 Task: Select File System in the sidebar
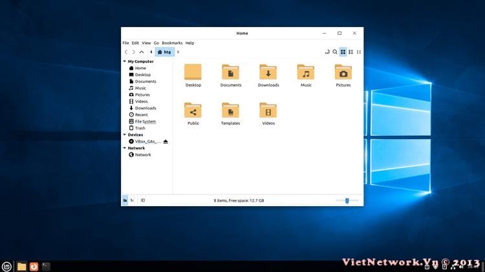tap(144, 121)
